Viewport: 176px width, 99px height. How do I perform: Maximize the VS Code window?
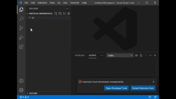tap(147, 3)
